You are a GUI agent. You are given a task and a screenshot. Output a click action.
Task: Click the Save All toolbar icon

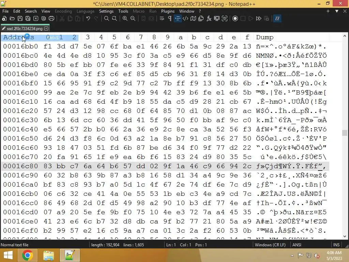[x=28, y=18]
